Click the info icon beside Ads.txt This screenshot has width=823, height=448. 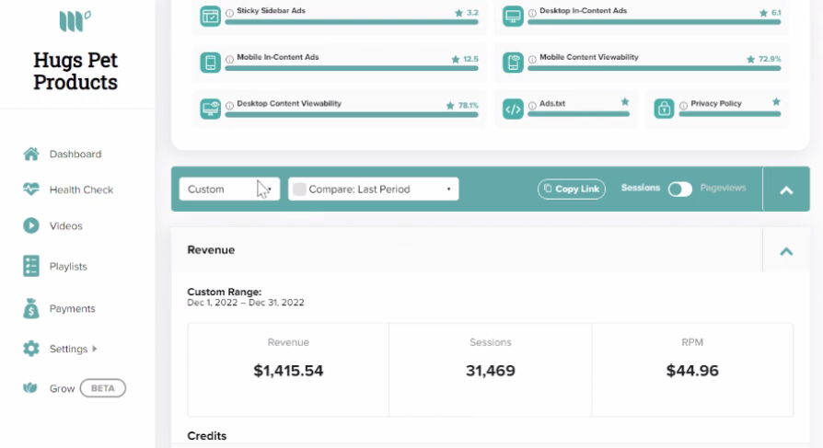[532, 106]
